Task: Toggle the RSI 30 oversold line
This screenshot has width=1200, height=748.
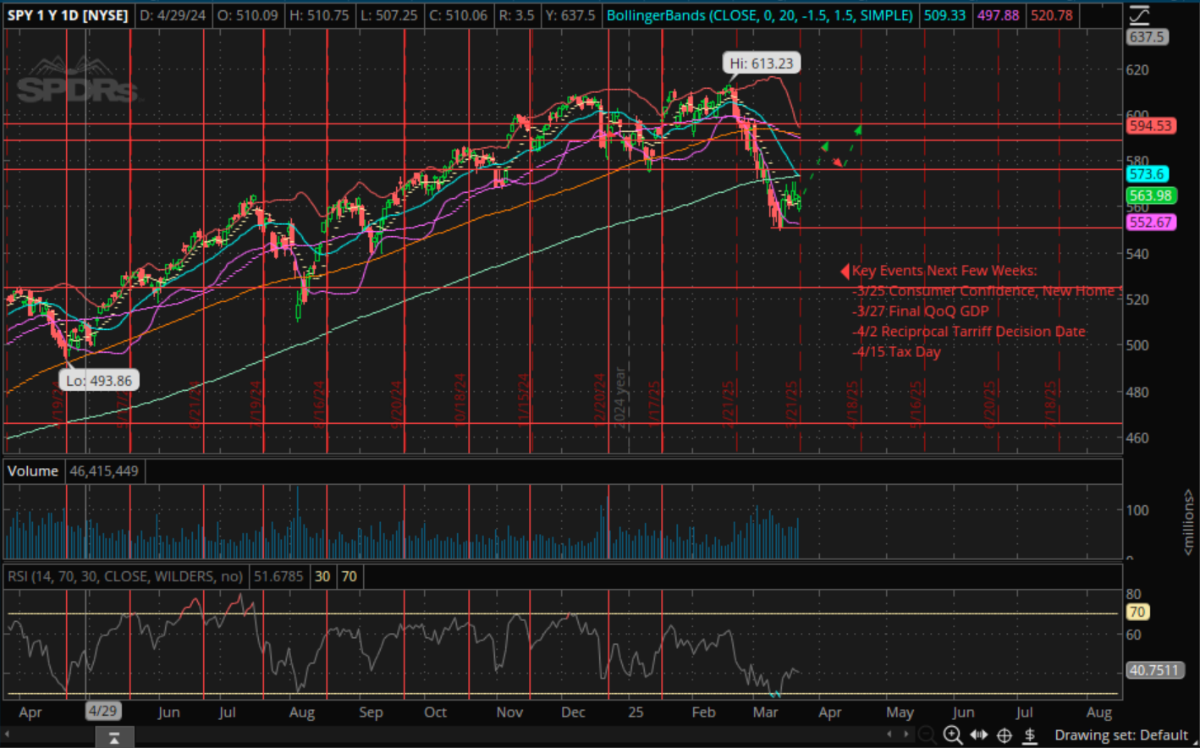Action: [322, 576]
